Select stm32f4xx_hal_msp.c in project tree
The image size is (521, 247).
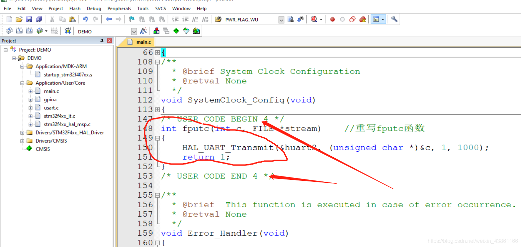click(67, 124)
